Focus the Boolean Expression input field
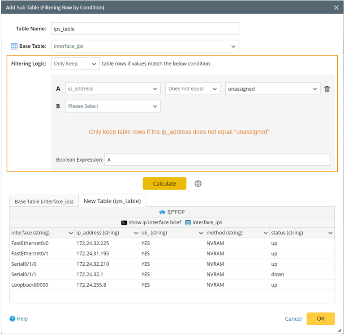 217,159
